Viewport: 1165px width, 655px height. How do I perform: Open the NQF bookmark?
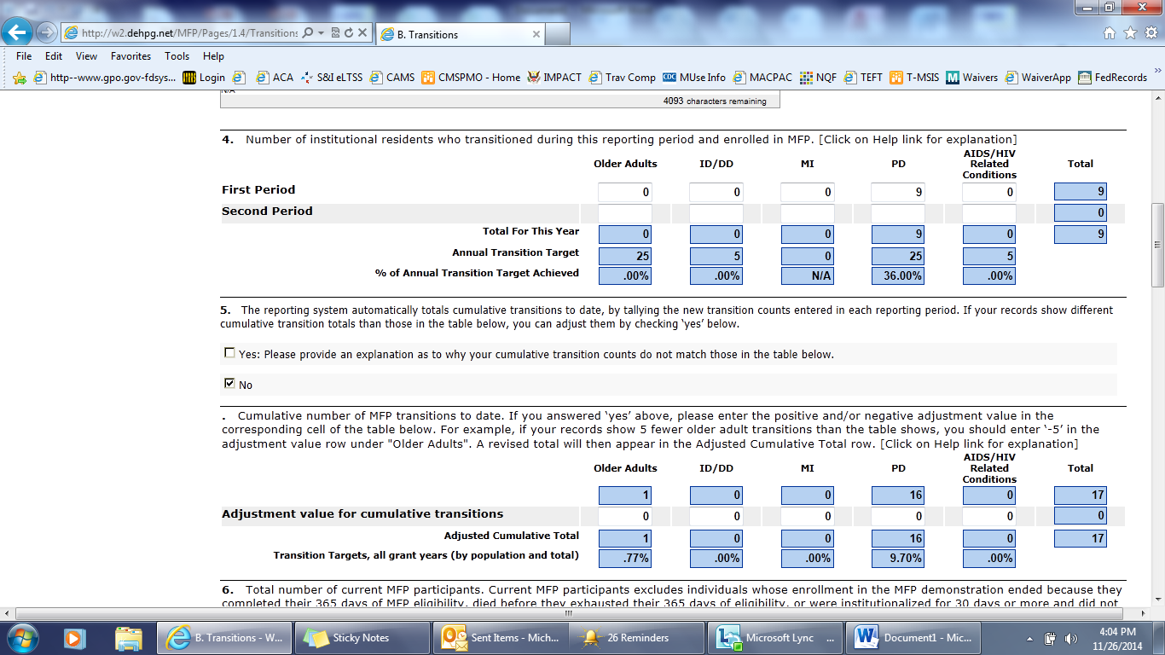(818, 78)
